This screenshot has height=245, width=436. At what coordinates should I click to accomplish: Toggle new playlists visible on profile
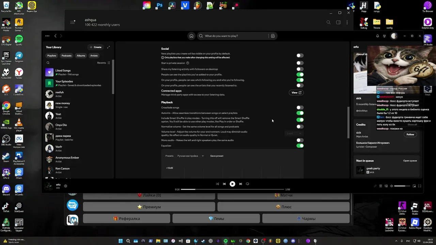pos(300,55)
